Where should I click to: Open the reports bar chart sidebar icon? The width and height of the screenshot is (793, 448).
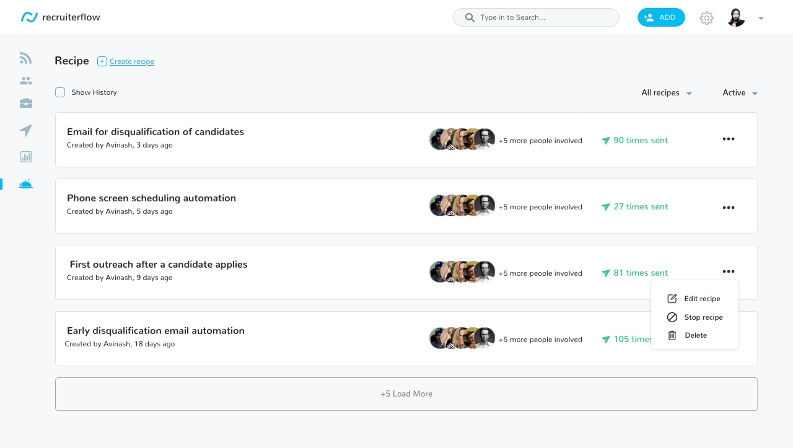pos(25,157)
